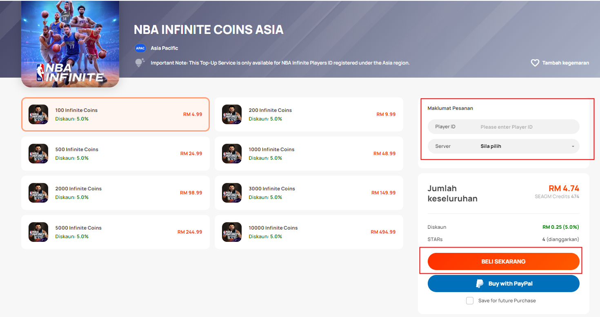Click the RM 24.99 price
Screen dimensions: 600x317
[191, 154]
